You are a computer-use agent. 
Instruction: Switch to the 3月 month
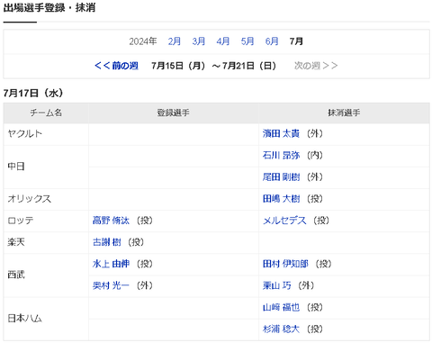point(199,41)
